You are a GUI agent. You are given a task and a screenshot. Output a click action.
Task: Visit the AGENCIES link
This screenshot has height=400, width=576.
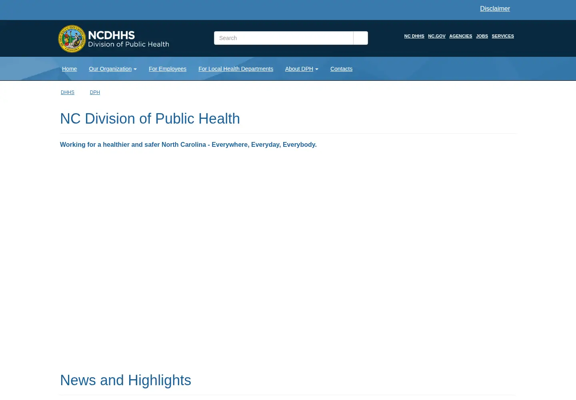[x=460, y=36]
